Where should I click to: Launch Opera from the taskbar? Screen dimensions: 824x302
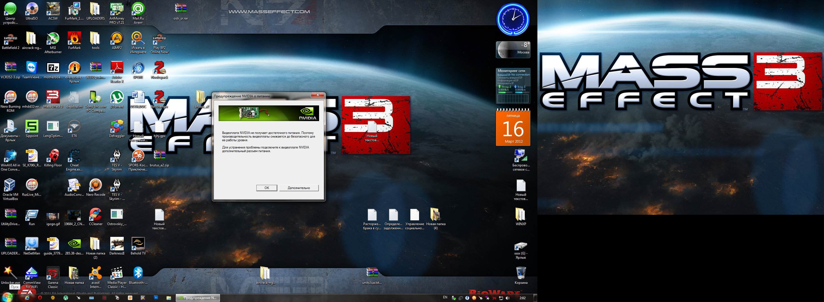point(40,298)
